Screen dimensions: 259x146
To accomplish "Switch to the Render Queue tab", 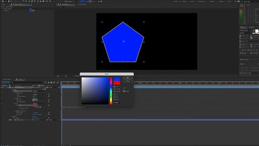I will [x=7, y=79].
